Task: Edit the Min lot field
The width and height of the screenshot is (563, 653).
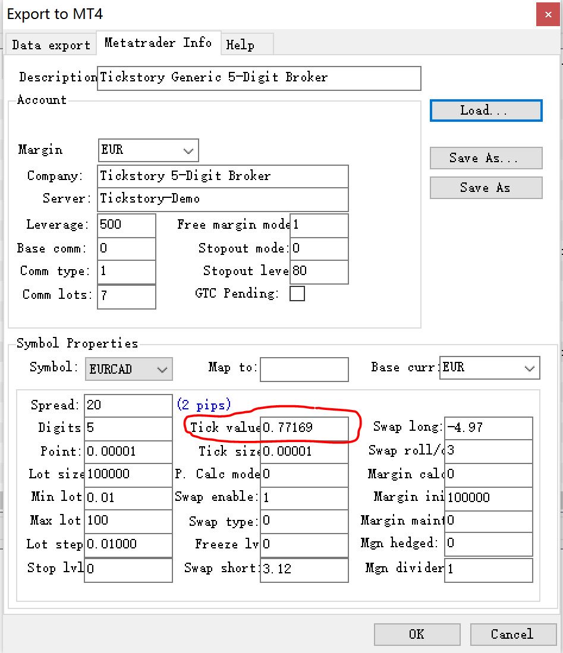Action: pyautogui.click(x=128, y=498)
